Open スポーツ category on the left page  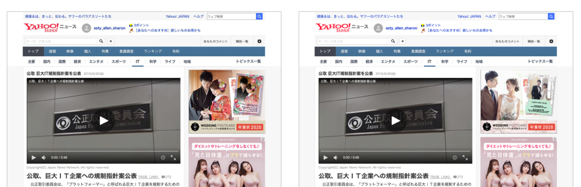(119, 62)
